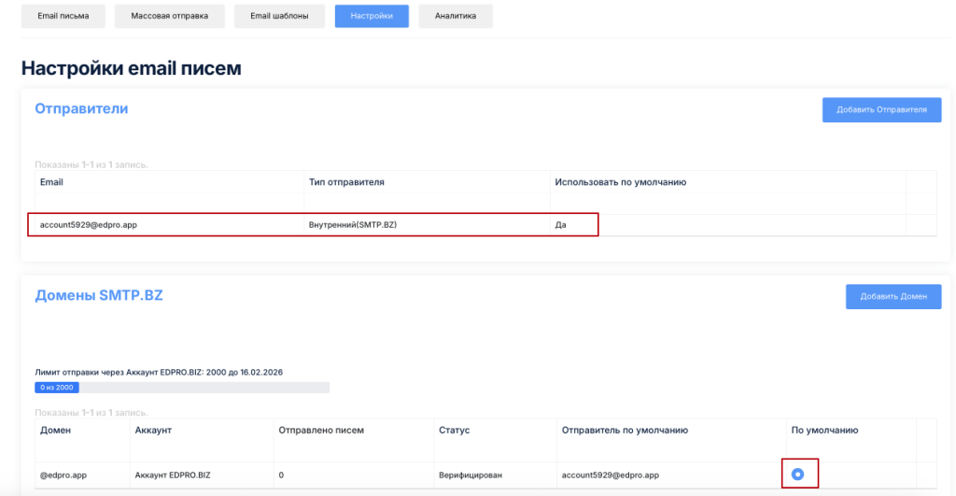Click the Аккаунт EDPRO.BIZ cell
Screen dimensions: 956x496
tap(173, 475)
